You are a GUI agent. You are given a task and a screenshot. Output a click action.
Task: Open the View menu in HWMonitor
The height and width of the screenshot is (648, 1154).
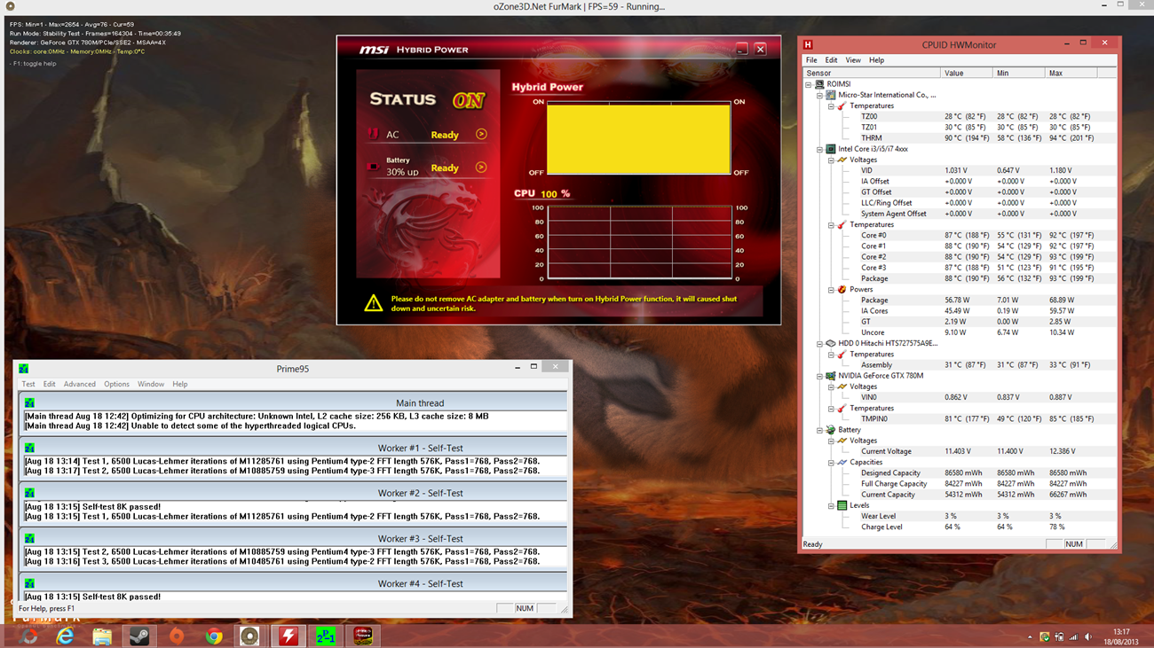pyautogui.click(x=852, y=60)
